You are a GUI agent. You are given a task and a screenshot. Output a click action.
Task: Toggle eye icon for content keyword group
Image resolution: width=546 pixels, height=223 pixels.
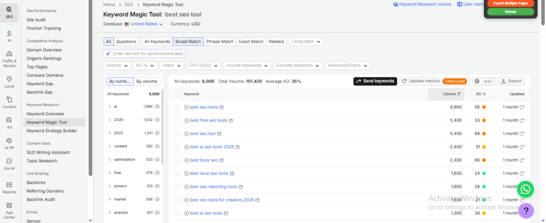157,146
